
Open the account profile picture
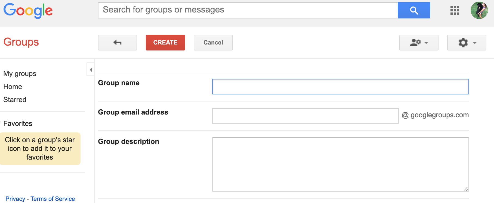(x=479, y=10)
